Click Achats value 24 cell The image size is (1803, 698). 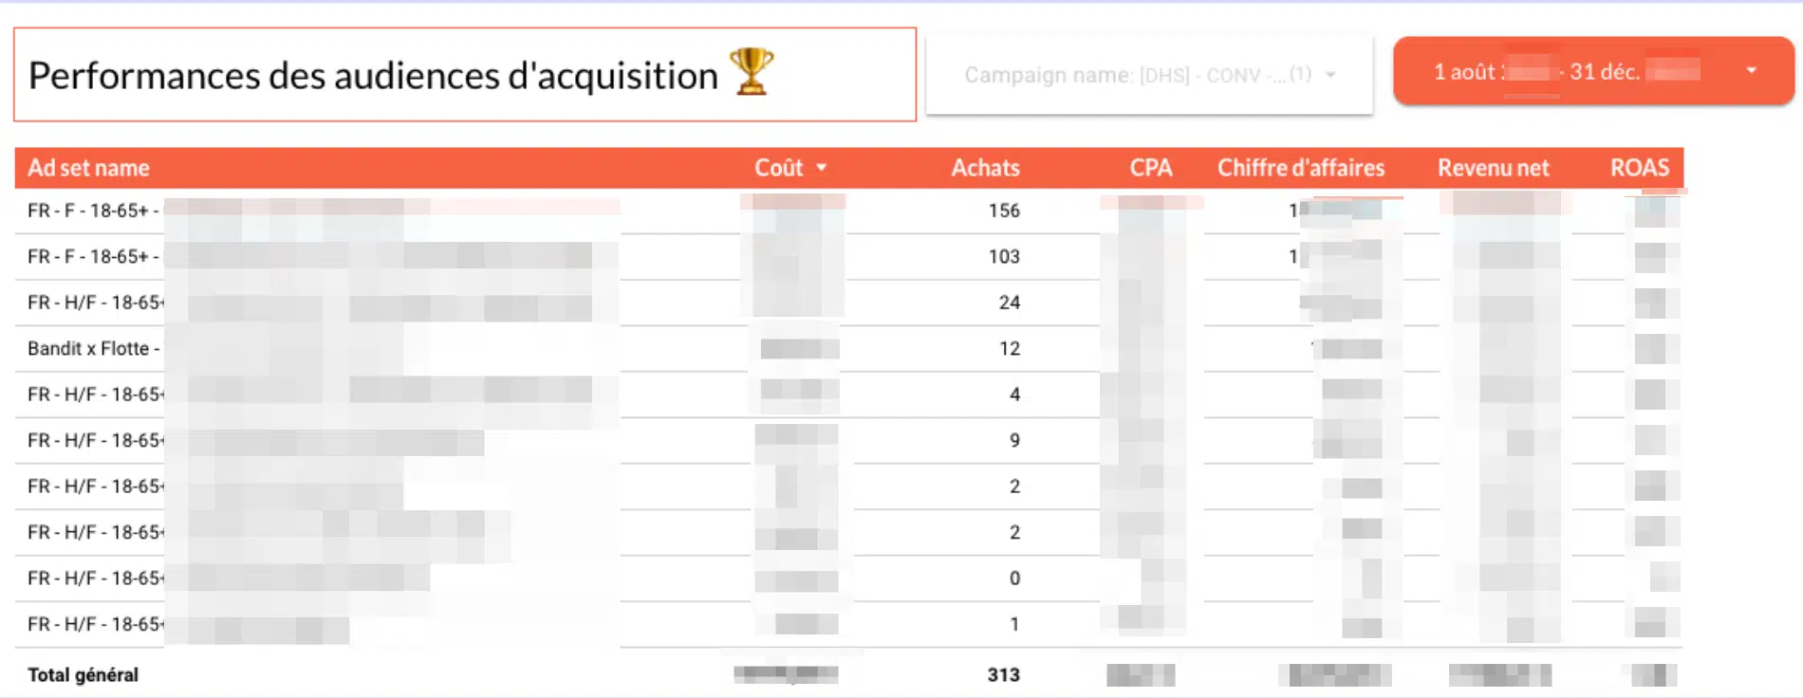[1009, 303]
